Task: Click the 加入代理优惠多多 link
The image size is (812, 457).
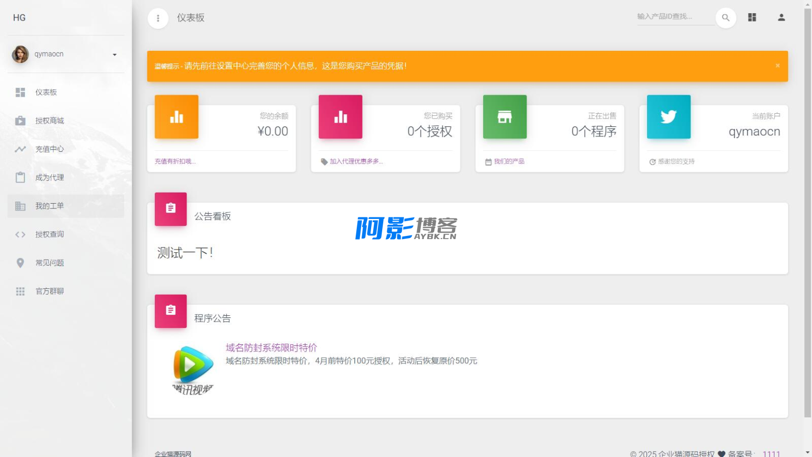Action: click(356, 161)
